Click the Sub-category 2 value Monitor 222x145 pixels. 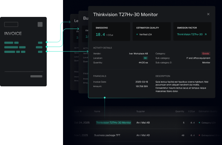point(206,63)
